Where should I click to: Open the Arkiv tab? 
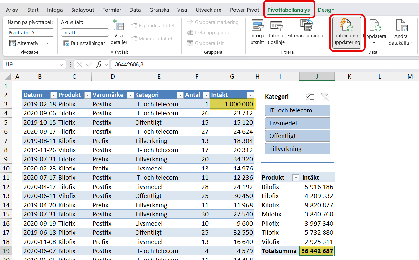click(12, 10)
